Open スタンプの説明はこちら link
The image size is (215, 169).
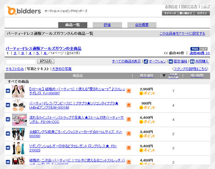191,69
